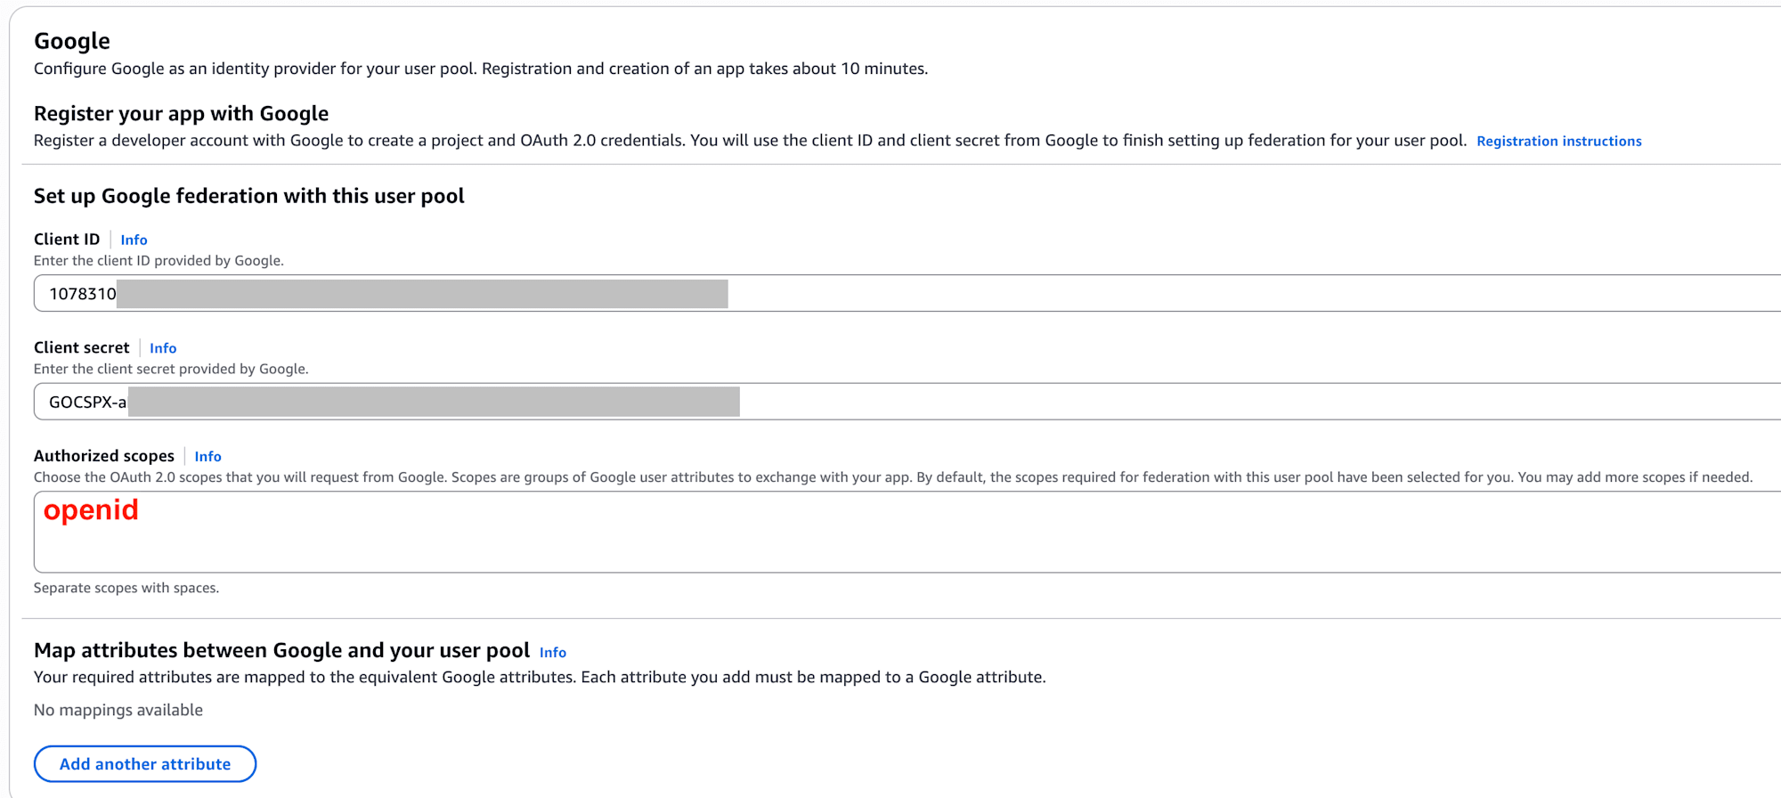This screenshot has width=1781, height=798.
Task: Place cursor on the red openid text
Action: [91, 510]
